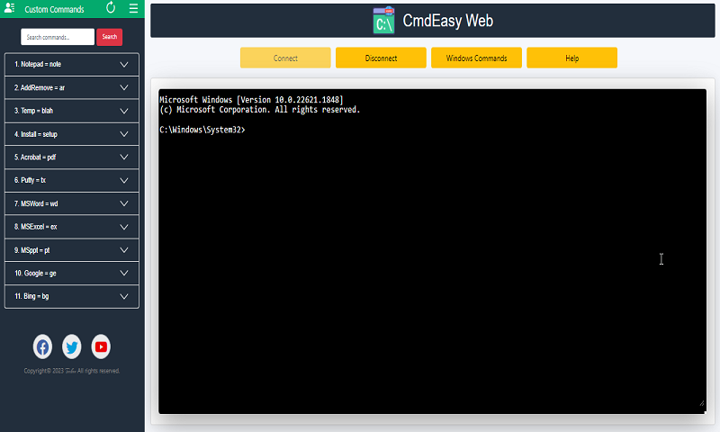Select the '8. MSExcel = ex' text
This screenshot has width=720, height=432.
35,226
